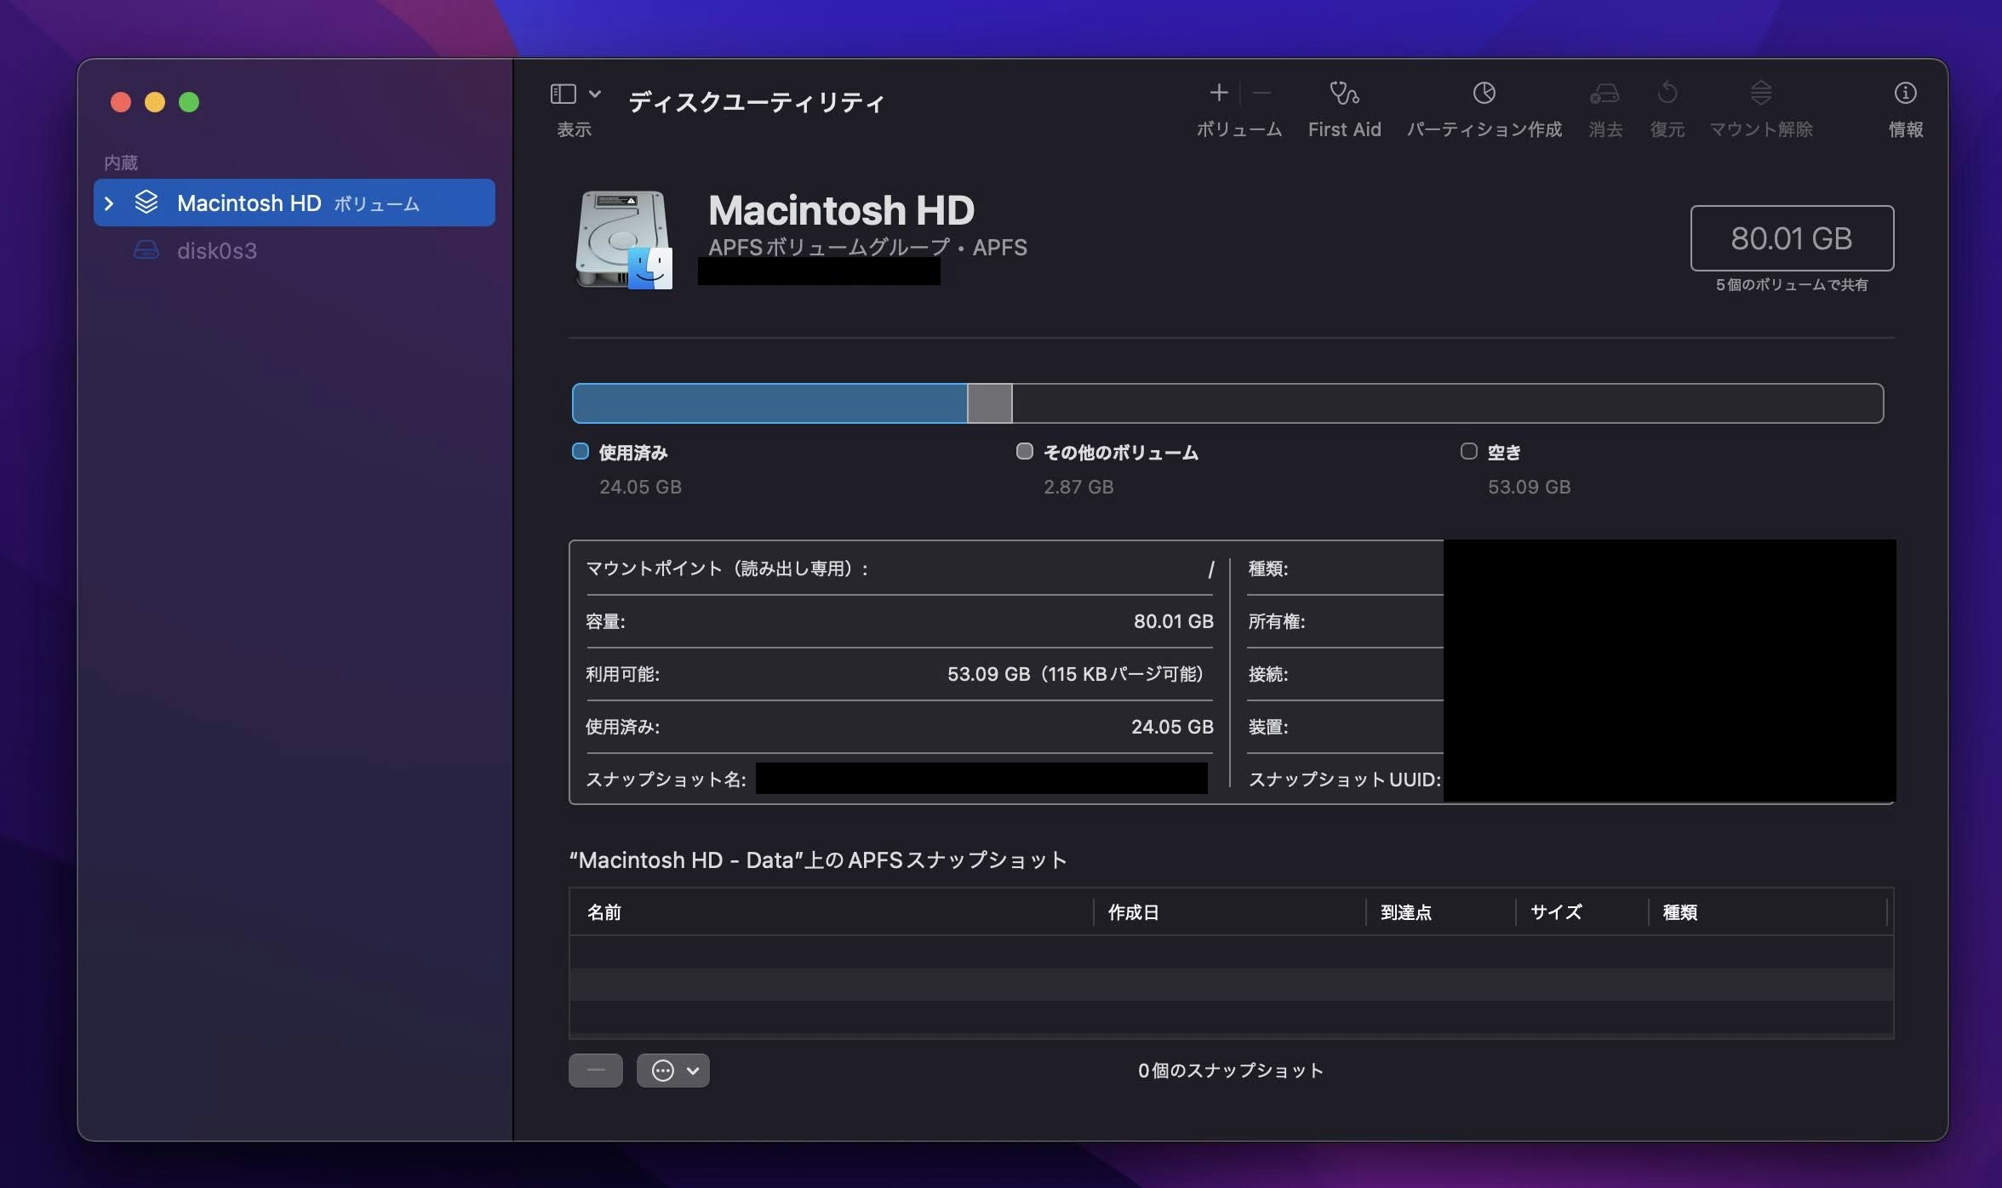Add a volume with the plus icon
Image resolution: width=2002 pixels, height=1188 pixels.
click(x=1219, y=93)
